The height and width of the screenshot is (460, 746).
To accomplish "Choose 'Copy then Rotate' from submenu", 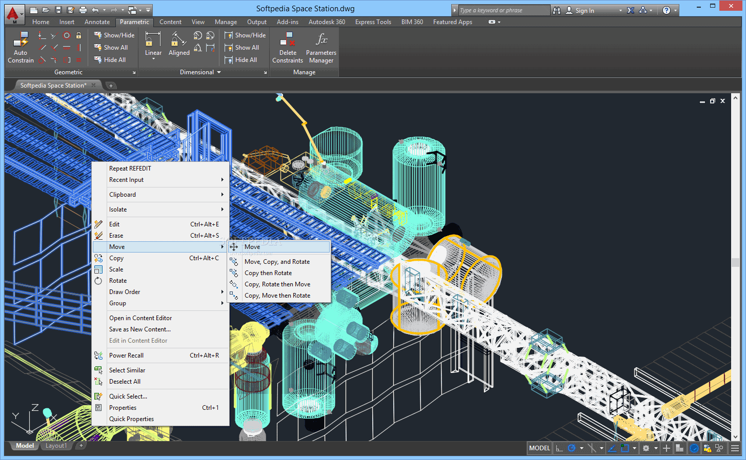I will [268, 273].
